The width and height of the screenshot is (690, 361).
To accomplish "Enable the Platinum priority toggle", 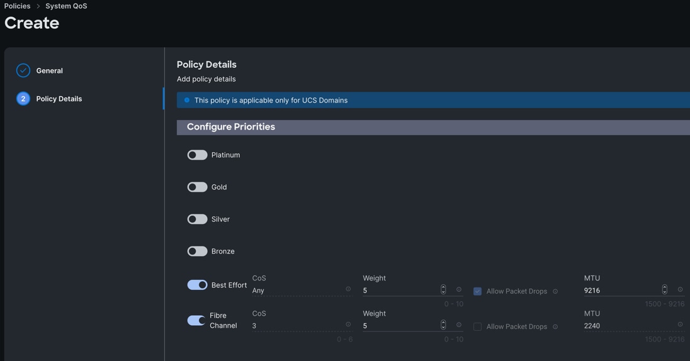I will pos(197,155).
